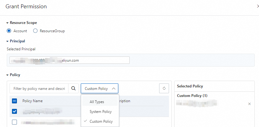Viewport: 259px width, 127px height.
Task: Collapse the Principal section
Action: point(8,41)
